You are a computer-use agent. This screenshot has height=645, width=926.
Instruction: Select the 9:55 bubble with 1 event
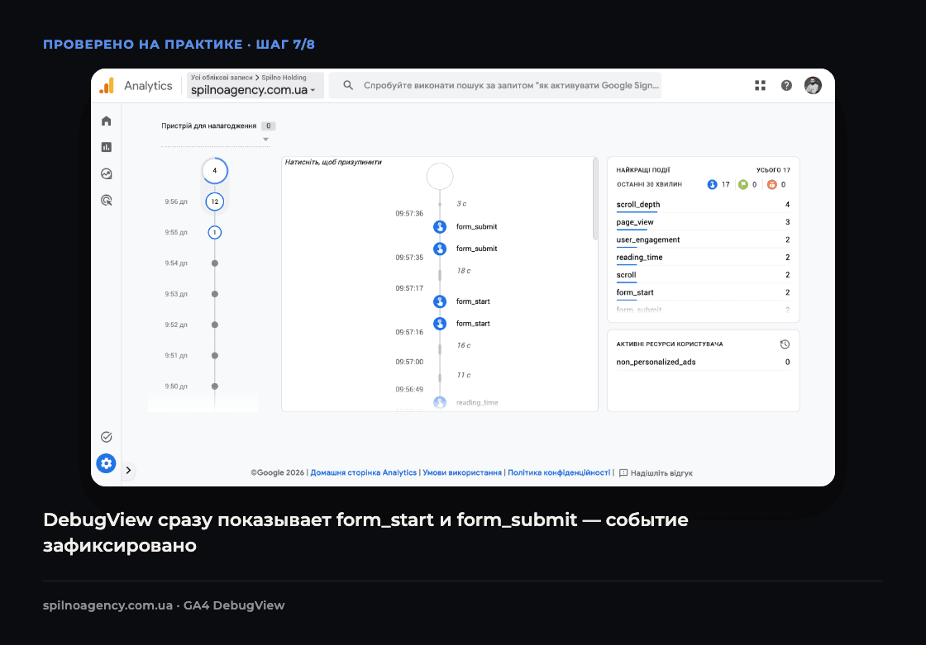[215, 233]
